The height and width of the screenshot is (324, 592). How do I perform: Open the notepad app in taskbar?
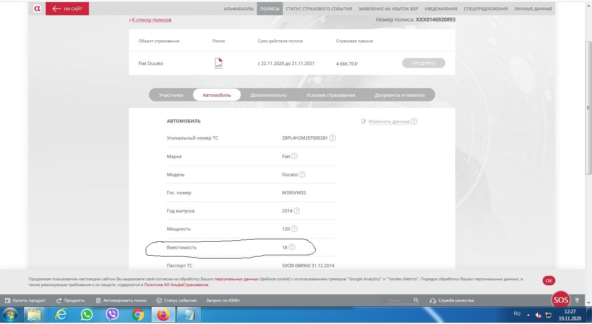point(189,315)
